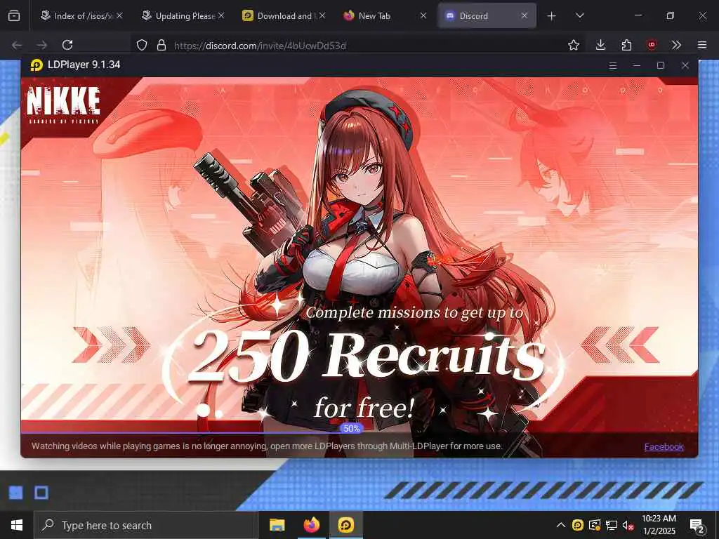
Task: Click the 50% loading progress indicator
Action: click(x=351, y=429)
